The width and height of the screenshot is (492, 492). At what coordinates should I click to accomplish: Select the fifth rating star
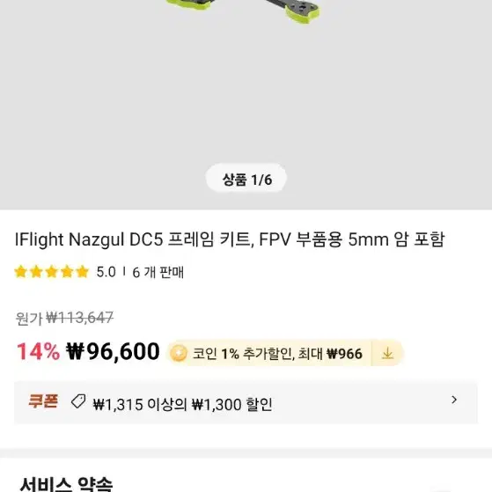[83, 272]
